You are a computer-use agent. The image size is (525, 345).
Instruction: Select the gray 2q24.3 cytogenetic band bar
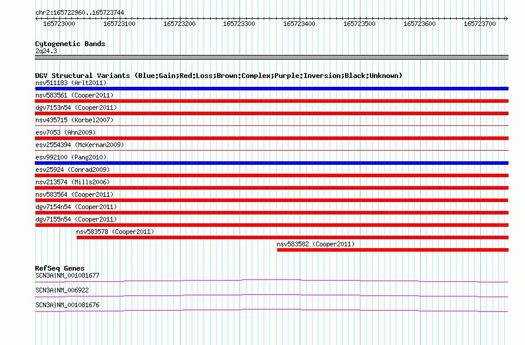click(271, 57)
